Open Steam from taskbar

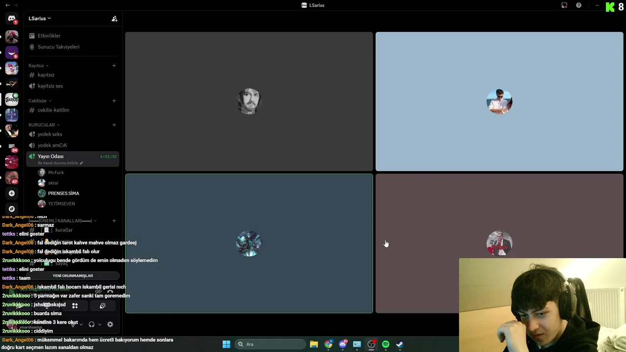pos(400,344)
